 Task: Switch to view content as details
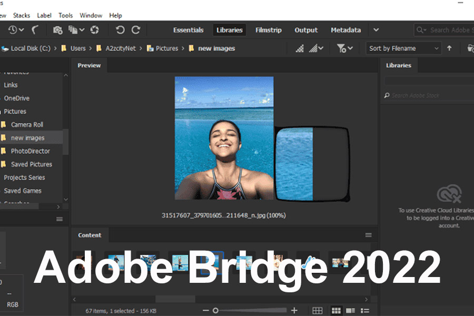click(x=350, y=311)
